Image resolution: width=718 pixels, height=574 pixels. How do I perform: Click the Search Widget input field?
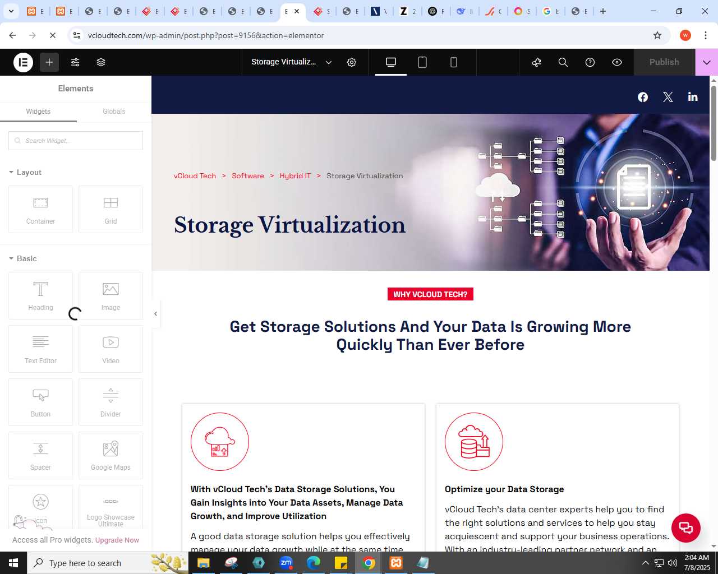tap(76, 141)
